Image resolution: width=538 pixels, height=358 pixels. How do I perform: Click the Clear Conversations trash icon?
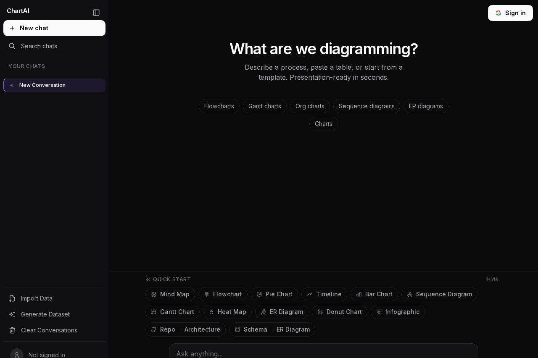[x=12, y=330]
